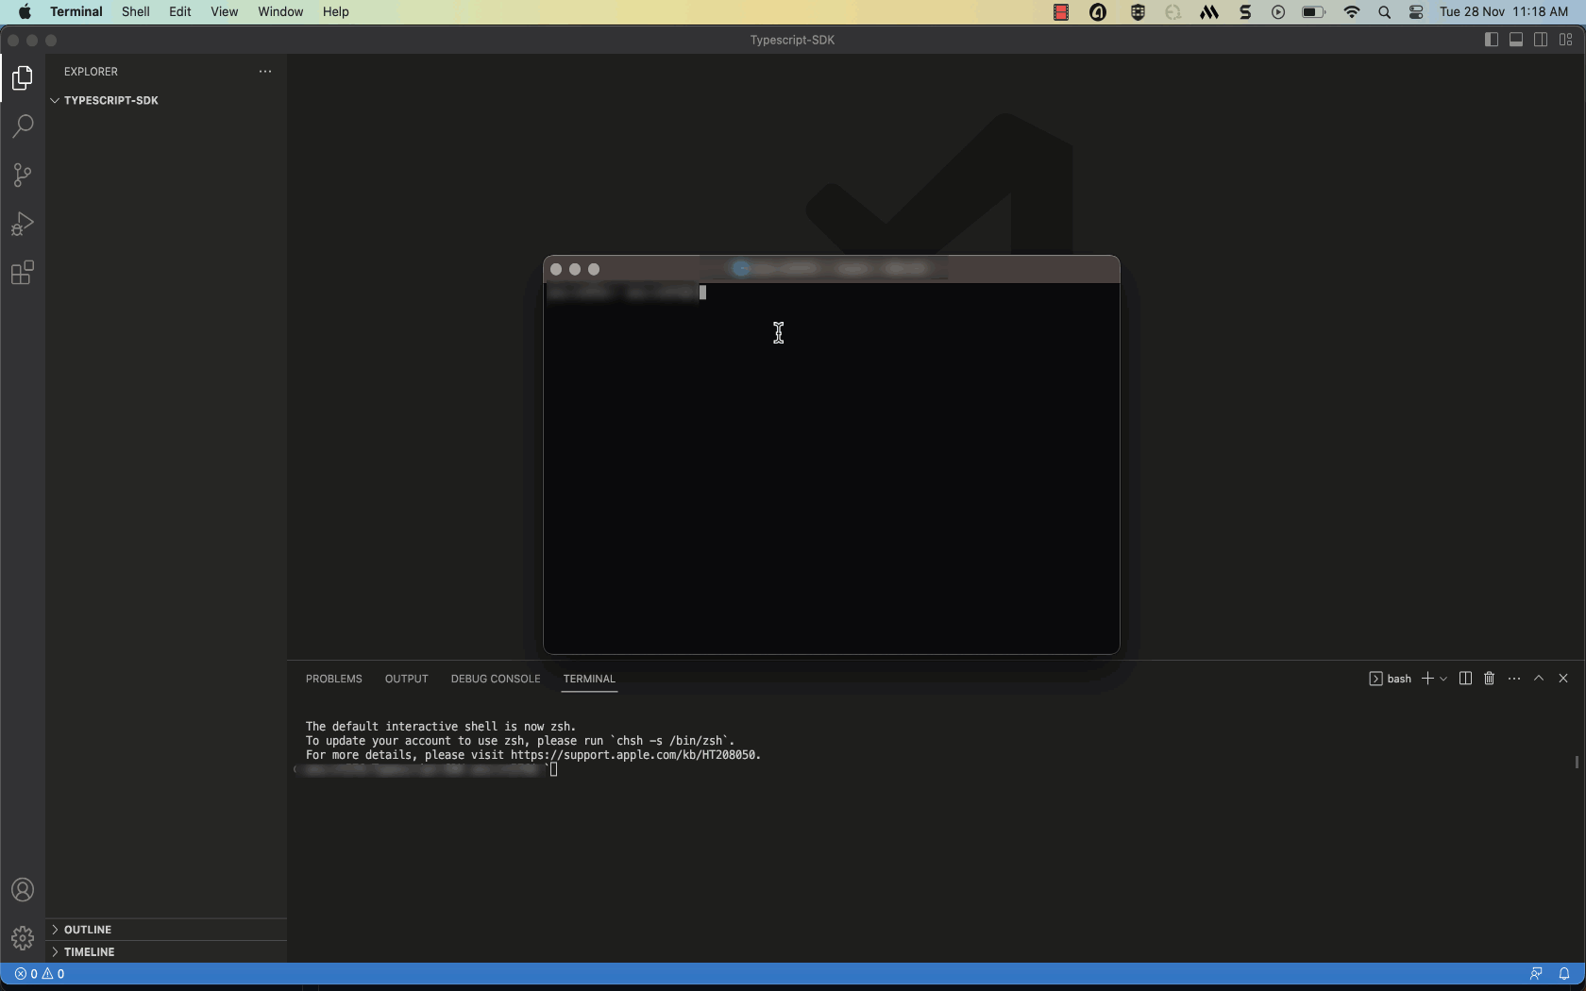Viewport: 1586px width, 991px height.
Task: Open the Accounts menu in activity bar
Action: coord(23,890)
